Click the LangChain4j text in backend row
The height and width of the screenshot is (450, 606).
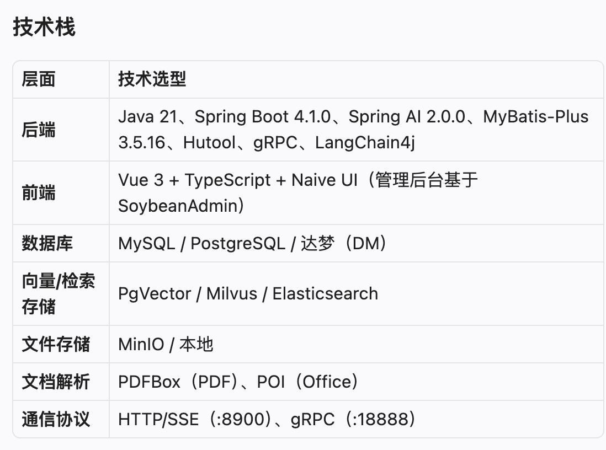(x=365, y=142)
